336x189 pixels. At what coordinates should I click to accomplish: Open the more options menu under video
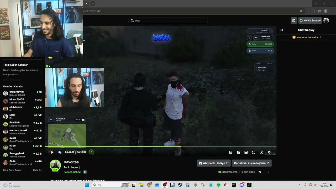[268, 172]
